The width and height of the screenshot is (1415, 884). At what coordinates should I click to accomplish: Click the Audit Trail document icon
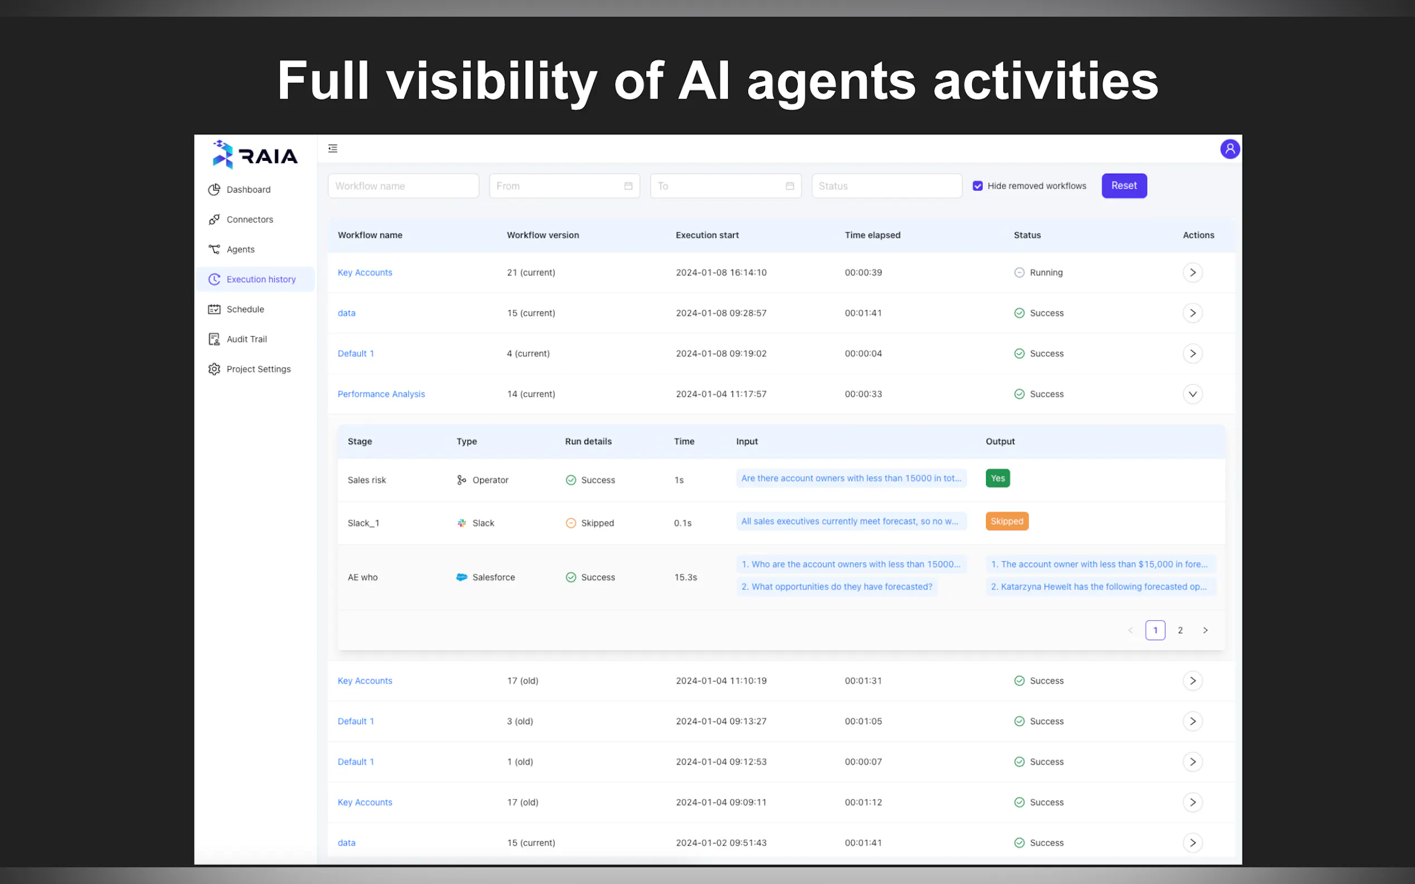(214, 339)
